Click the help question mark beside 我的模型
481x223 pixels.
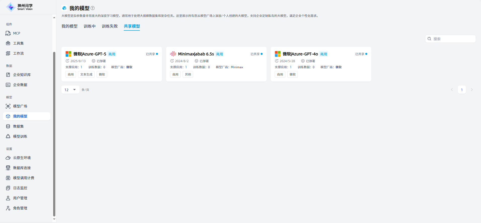[x=93, y=8]
